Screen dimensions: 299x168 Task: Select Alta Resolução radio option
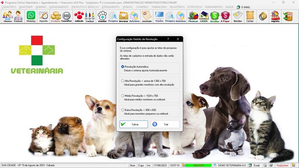(x=123, y=81)
